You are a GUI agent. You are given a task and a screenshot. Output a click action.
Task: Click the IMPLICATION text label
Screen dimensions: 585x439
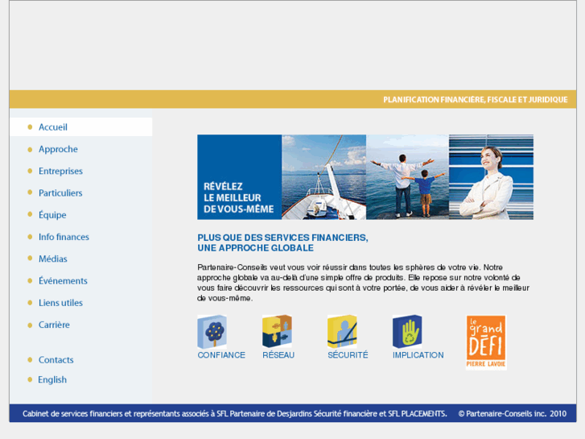418,355
